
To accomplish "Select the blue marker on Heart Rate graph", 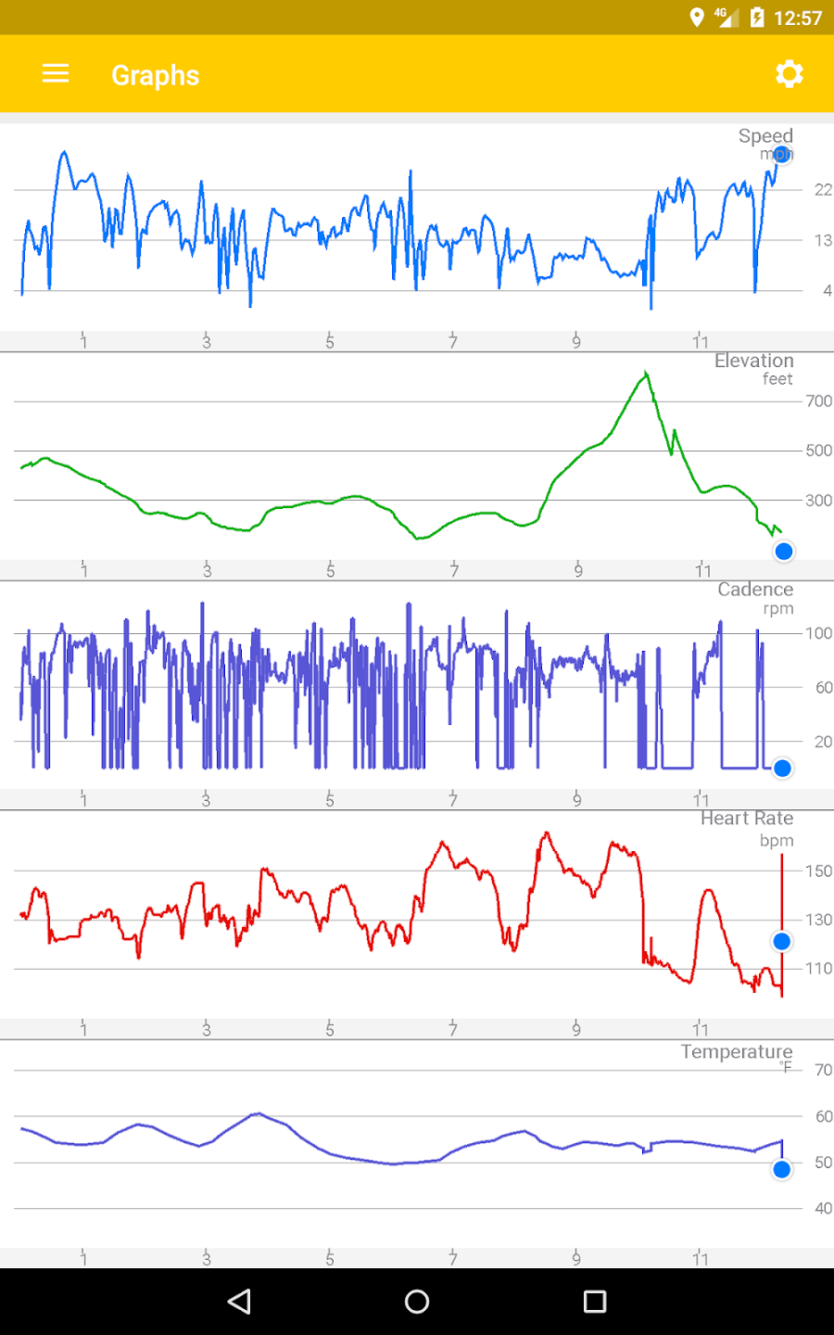I will 782,941.
